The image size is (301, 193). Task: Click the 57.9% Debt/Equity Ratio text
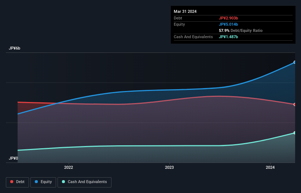[241, 30]
